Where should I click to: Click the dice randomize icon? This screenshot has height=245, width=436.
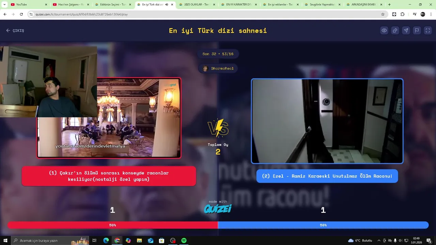(395, 30)
